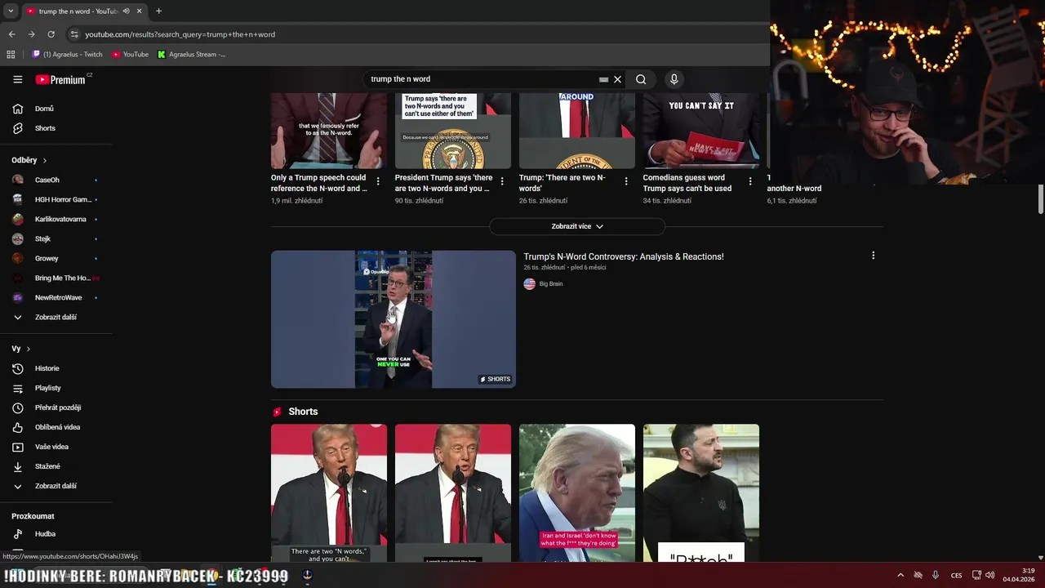
Task: Reload the current page
Action: 51,34
